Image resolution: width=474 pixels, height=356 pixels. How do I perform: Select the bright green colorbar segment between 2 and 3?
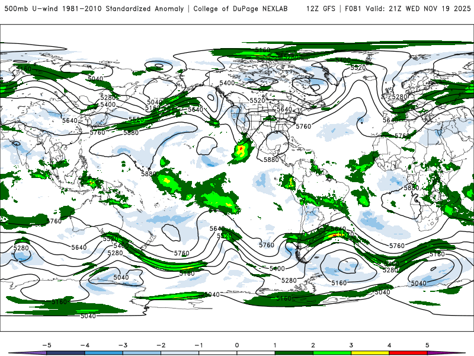point(332,353)
